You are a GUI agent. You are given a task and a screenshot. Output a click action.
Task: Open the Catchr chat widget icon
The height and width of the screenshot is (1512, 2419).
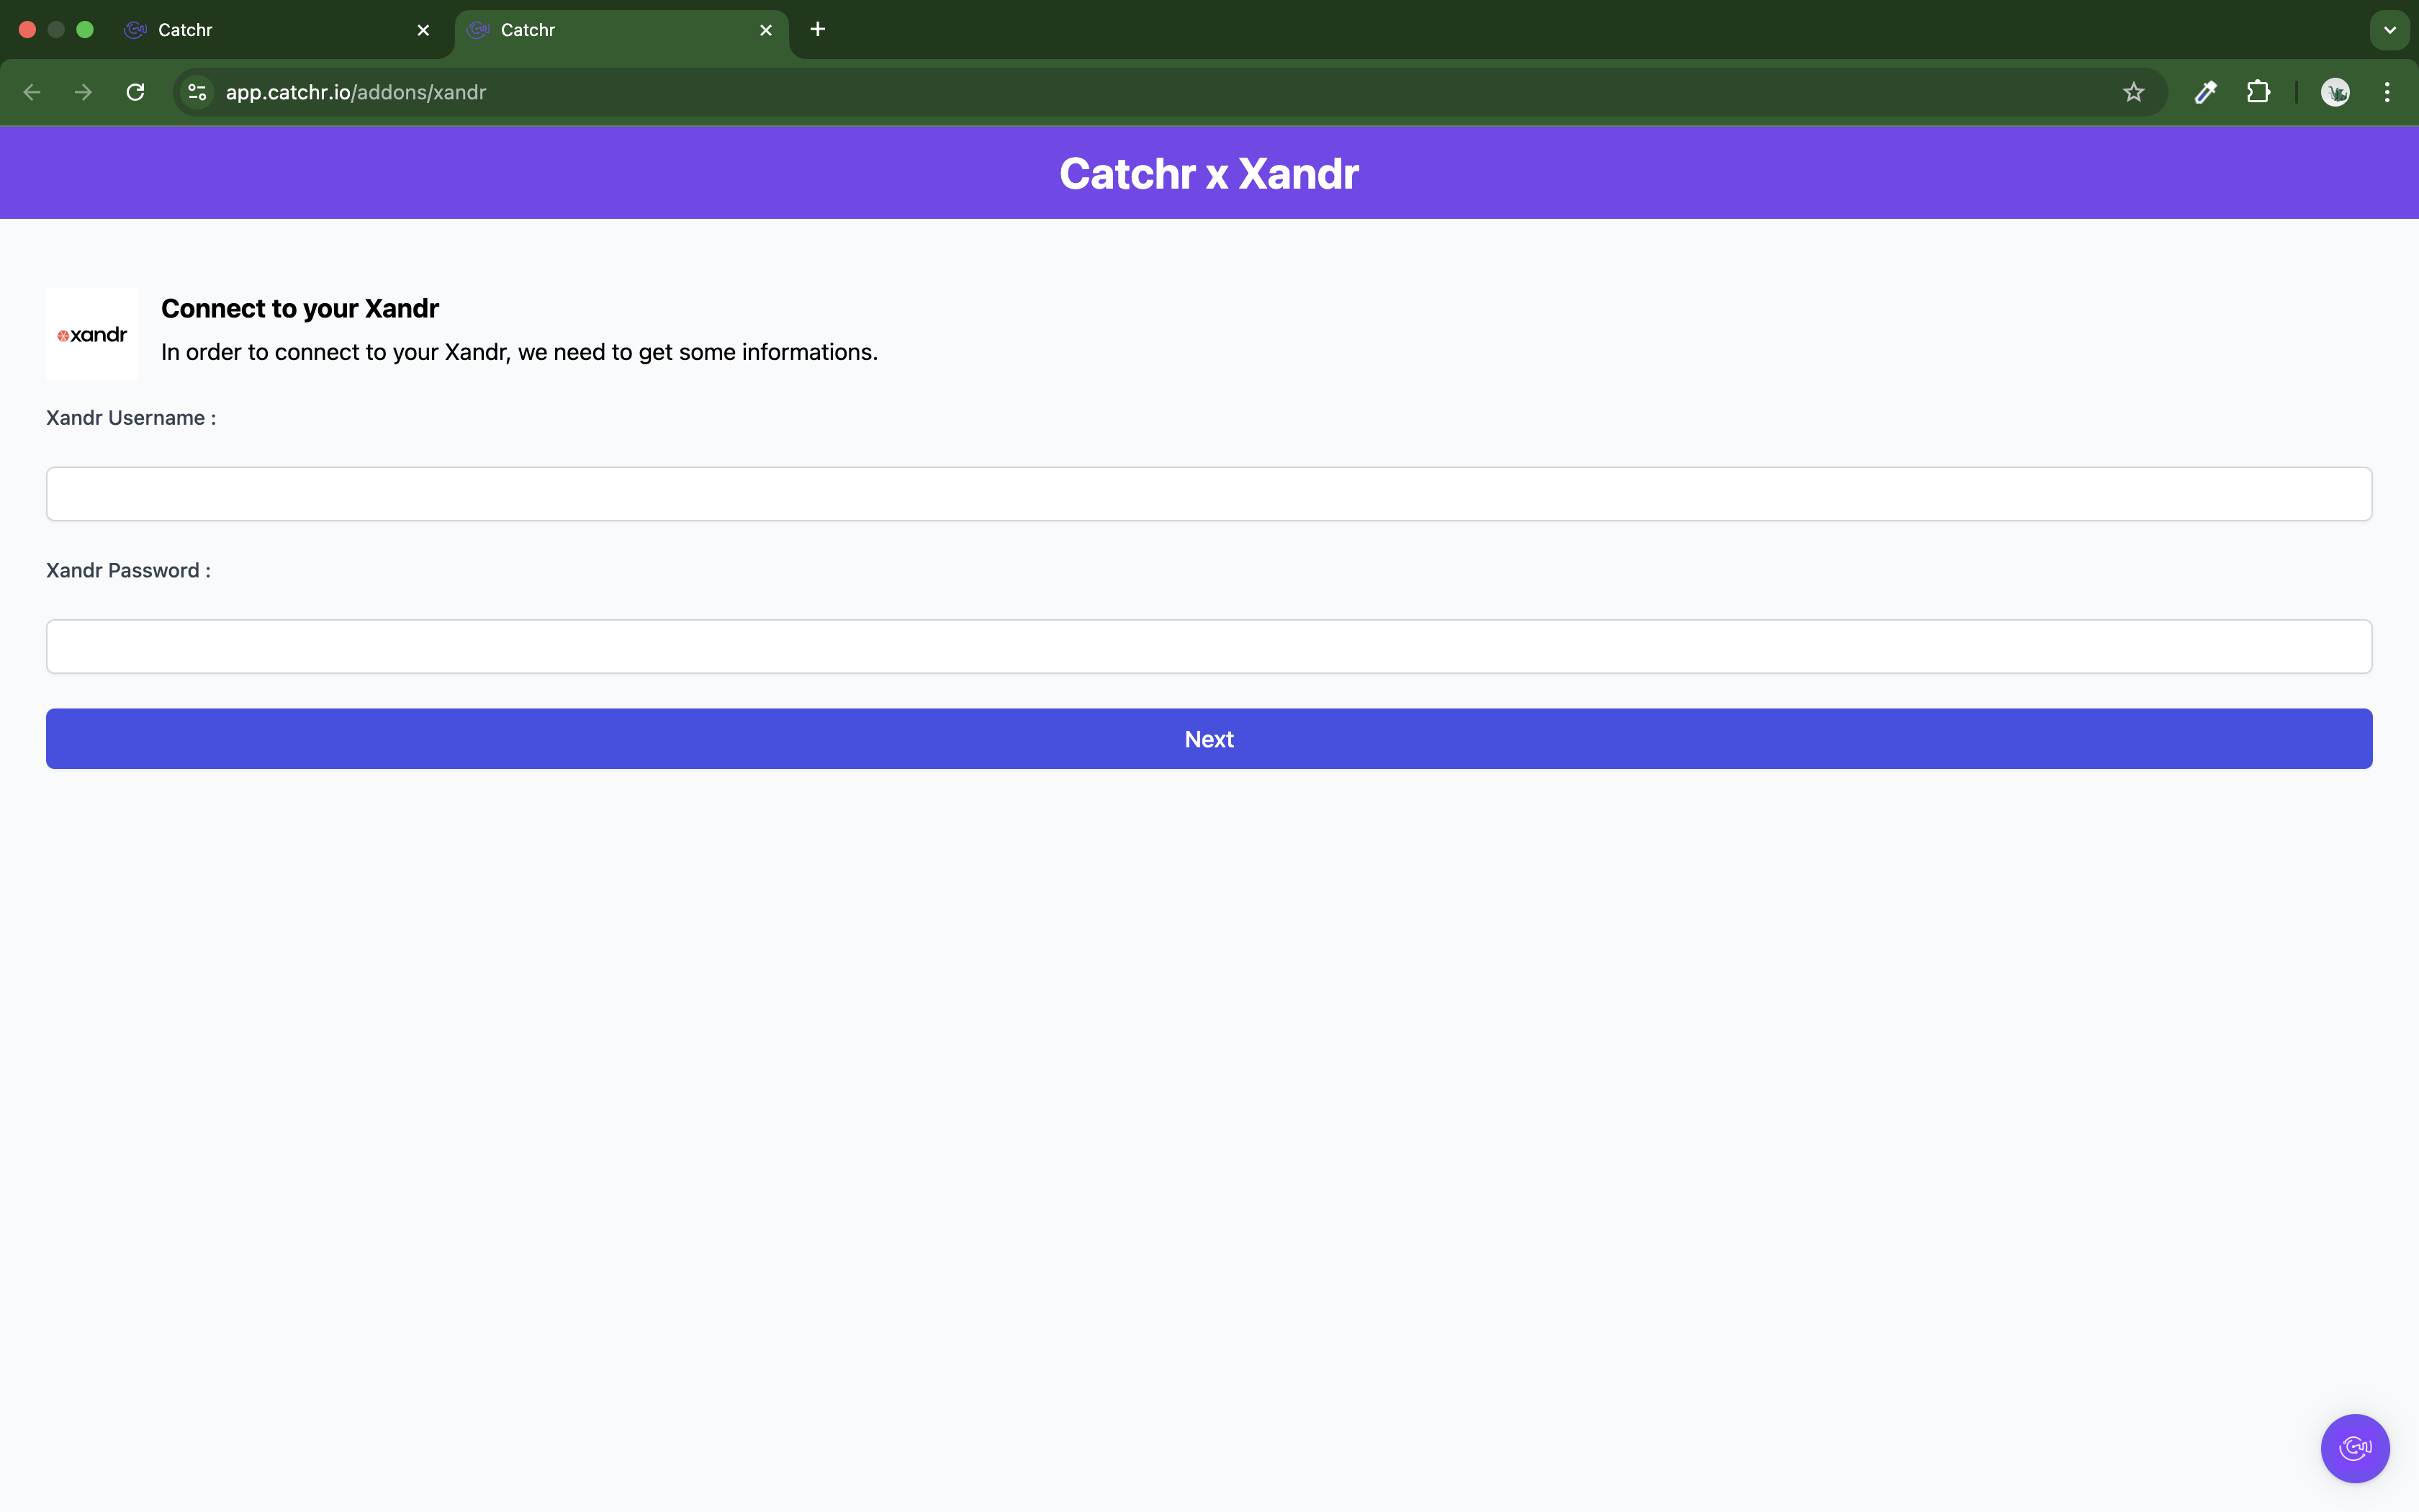point(2354,1448)
